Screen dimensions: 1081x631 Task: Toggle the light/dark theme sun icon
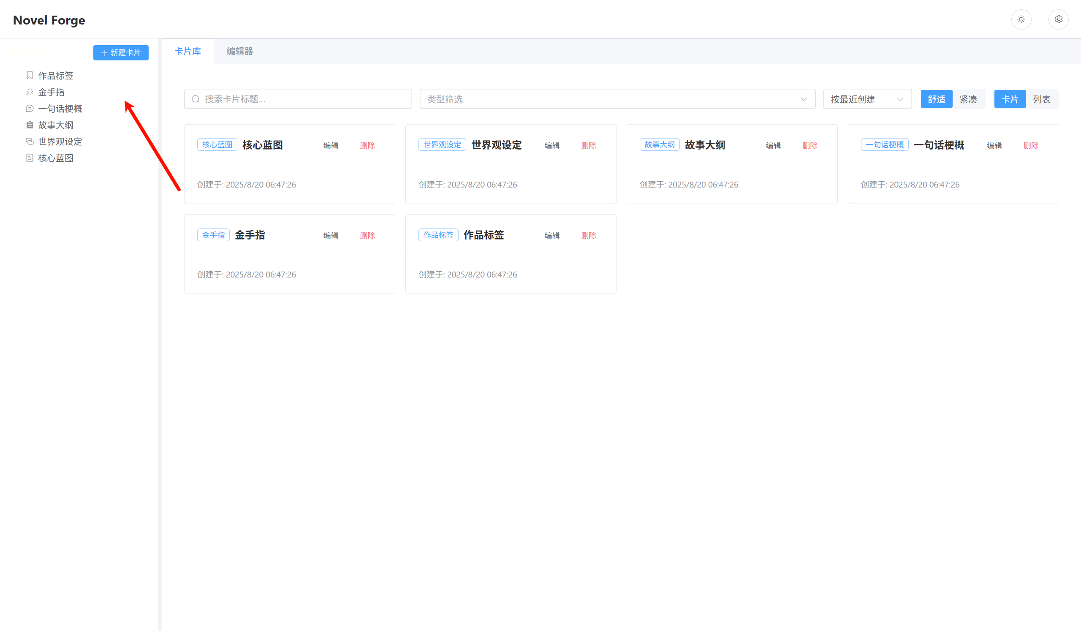tap(1021, 19)
